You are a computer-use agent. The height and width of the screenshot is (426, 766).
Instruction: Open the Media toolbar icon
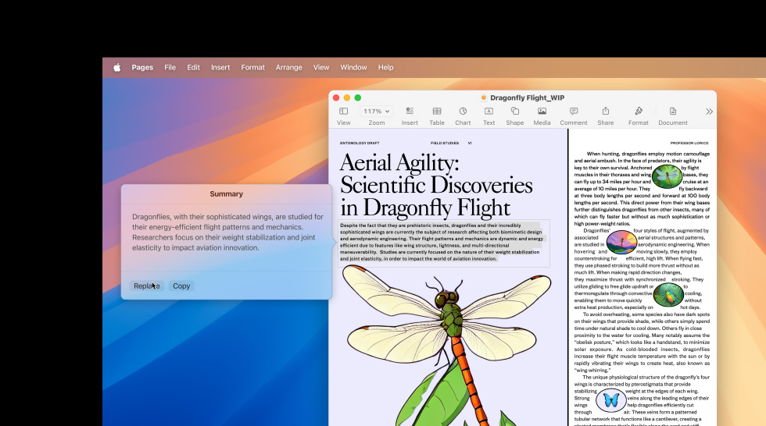[x=542, y=112]
